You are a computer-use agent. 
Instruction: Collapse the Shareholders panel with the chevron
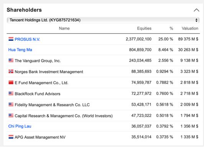[196, 10]
